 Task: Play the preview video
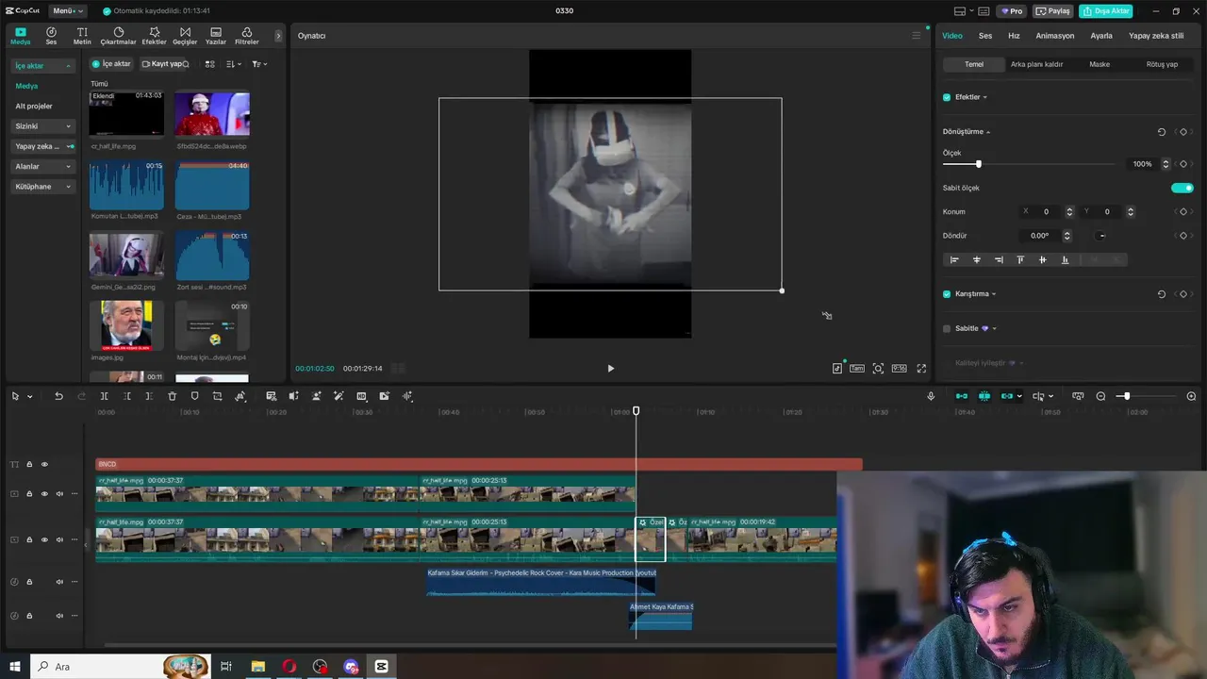[610, 369]
